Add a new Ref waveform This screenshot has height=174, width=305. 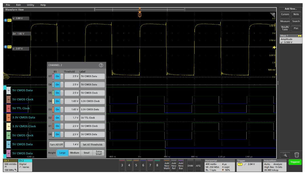coord(174,165)
